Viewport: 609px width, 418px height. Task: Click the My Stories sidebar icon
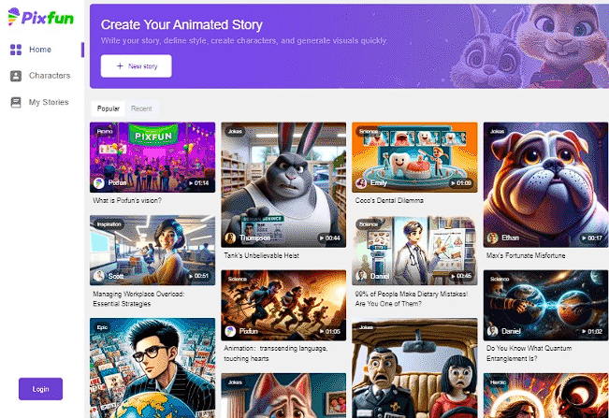click(16, 102)
